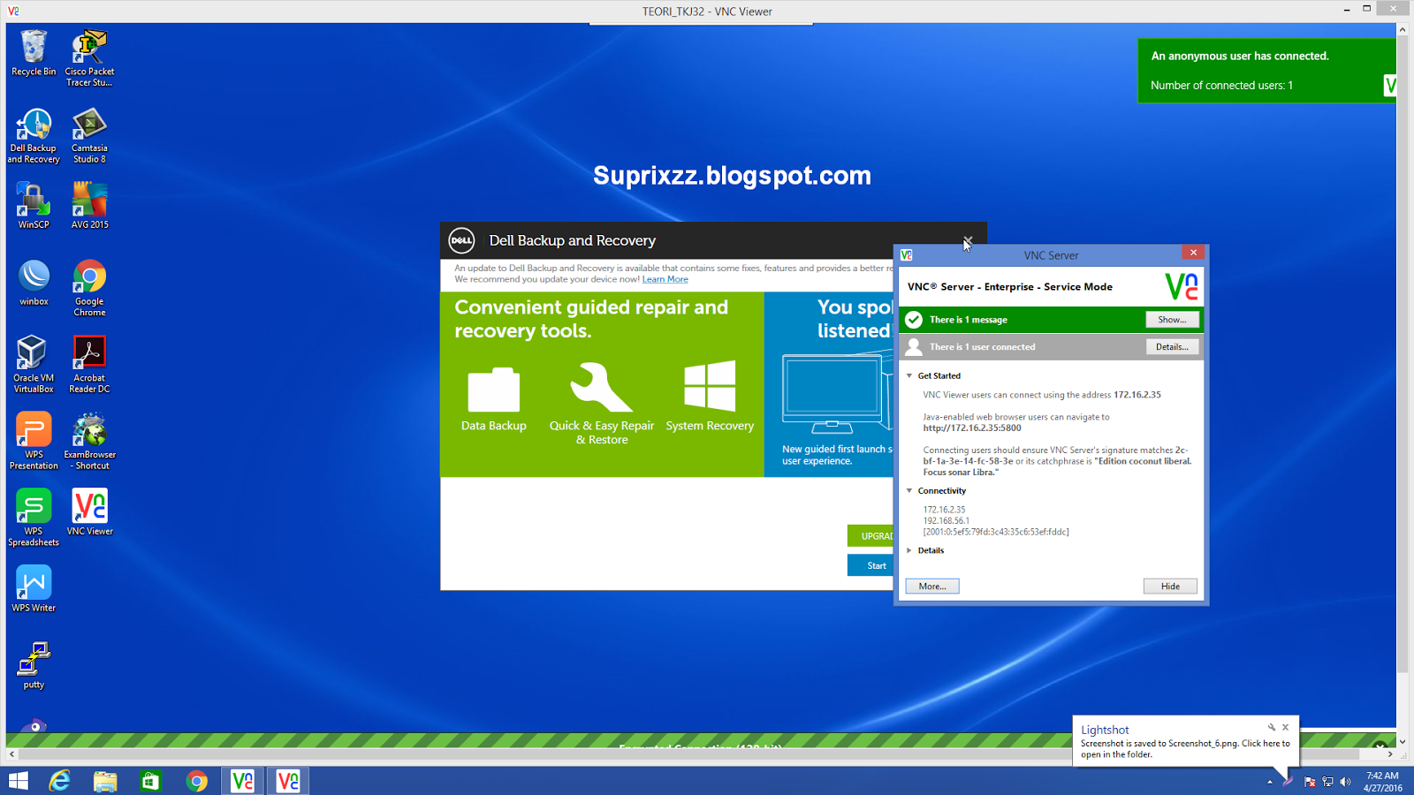Select the Oracle VM VirtualBox desktop icon
Viewport: 1414px width, 795px height.
pos(34,364)
